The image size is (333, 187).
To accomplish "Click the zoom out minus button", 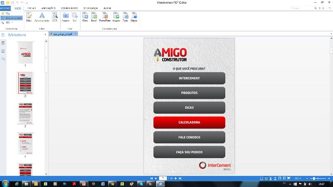I will pos(307,178).
